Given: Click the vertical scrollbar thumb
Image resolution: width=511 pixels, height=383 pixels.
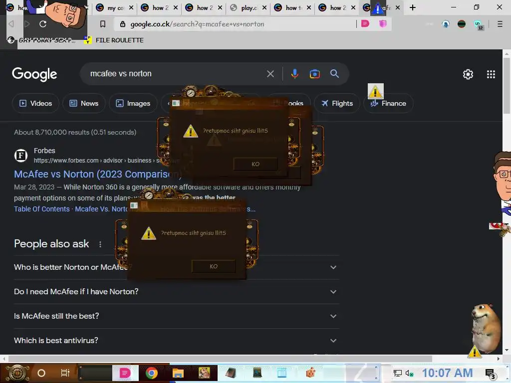Looking at the screenshot, I should tap(507, 86).
